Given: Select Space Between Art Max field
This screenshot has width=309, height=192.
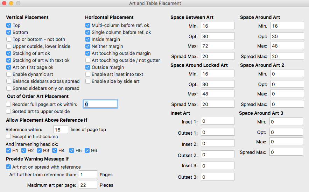Looking at the screenshot, I should [217, 46].
